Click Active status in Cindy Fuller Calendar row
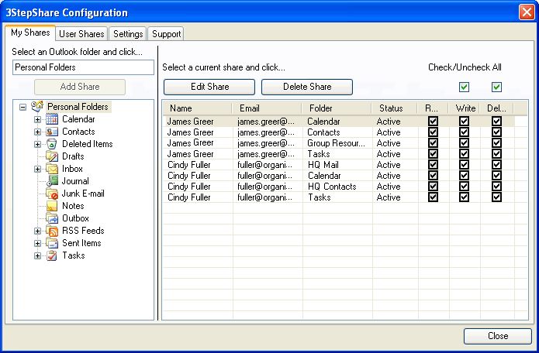The height and width of the screenshot is (353, 539). point(389,176)
